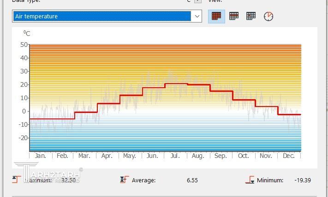Click the Minimum value -19.39
The image size is (328, 197).
point(303,180)
